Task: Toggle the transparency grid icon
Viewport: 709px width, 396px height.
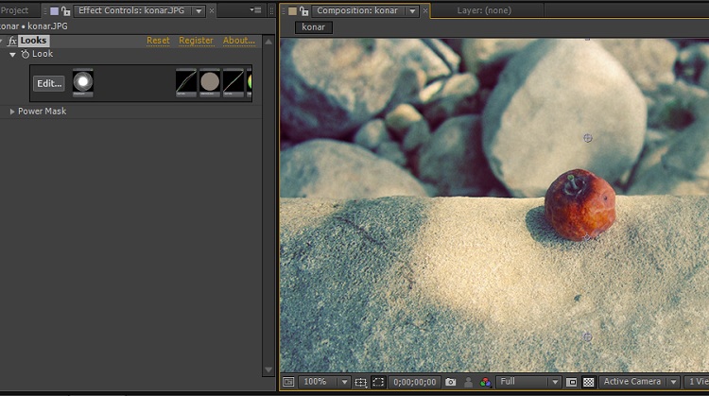Action: [588, 383]
